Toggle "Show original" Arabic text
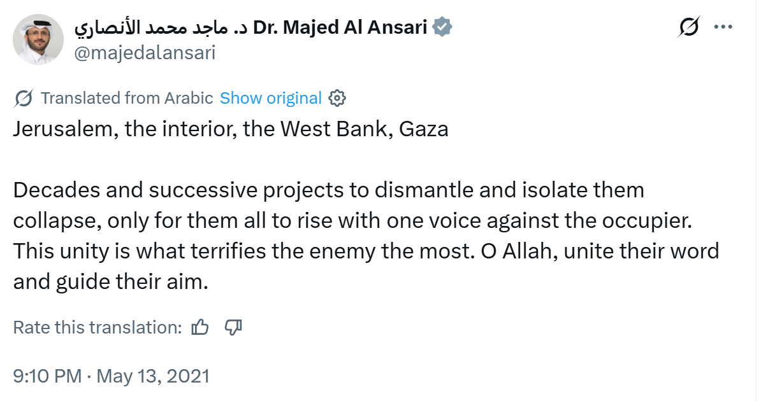Viewport: 761px width, 401px height. (270, 98)
